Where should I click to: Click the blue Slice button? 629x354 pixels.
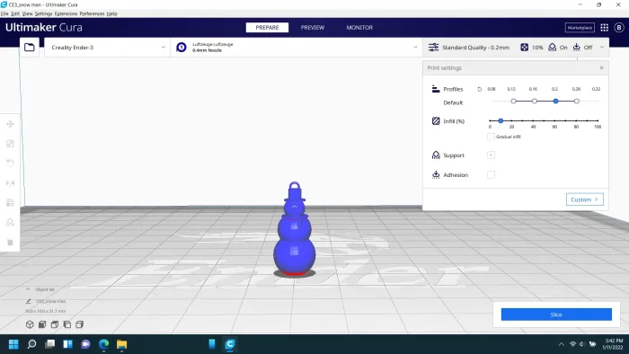pos(556,314)
